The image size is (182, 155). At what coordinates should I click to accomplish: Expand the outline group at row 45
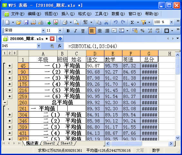tap(10, 66)
